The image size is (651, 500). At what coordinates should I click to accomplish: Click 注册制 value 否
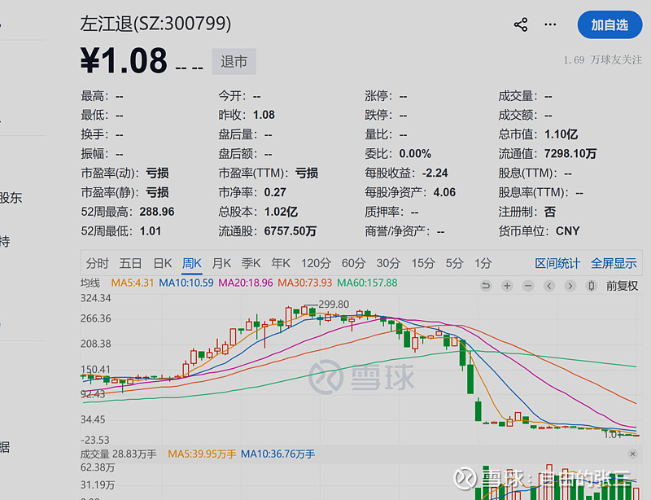click(x=550, y=212)
